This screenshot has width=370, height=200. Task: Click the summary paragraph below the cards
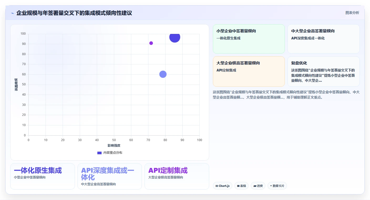(286, 95)
